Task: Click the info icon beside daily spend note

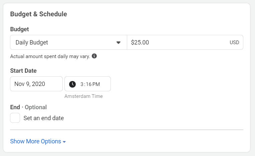Action: [x=94, y=56]
